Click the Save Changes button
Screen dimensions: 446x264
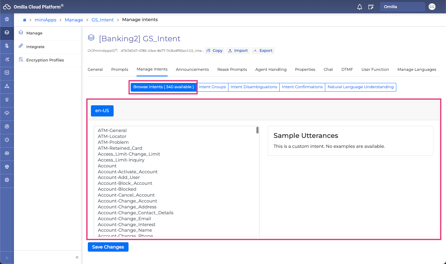(x=108, y=247)
